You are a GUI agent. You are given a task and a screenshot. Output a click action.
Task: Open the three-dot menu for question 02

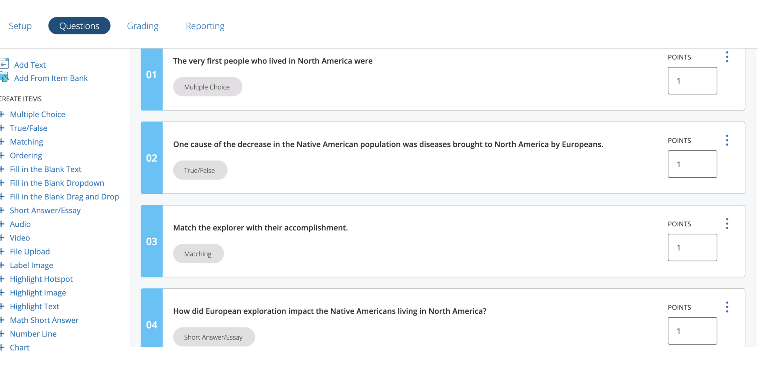[727, 140]
